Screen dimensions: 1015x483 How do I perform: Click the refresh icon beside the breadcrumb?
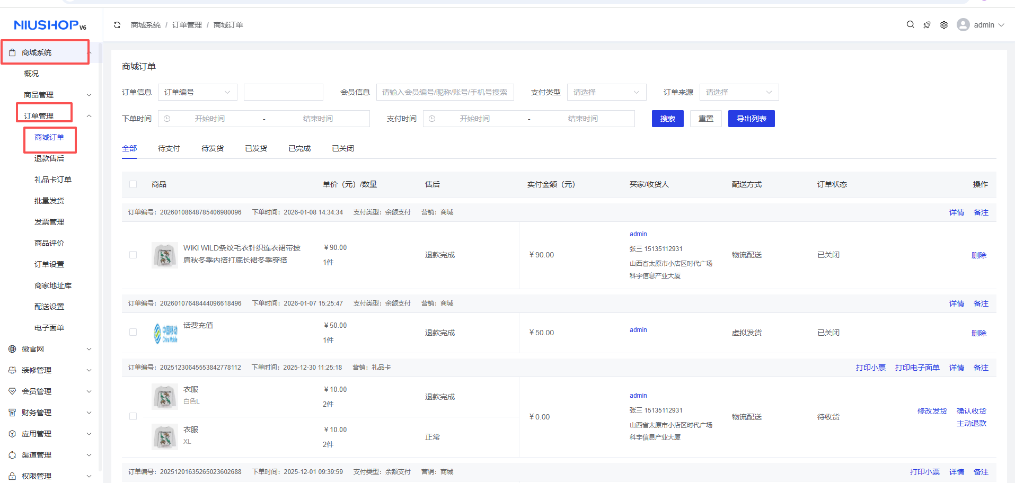pos(117,25)
